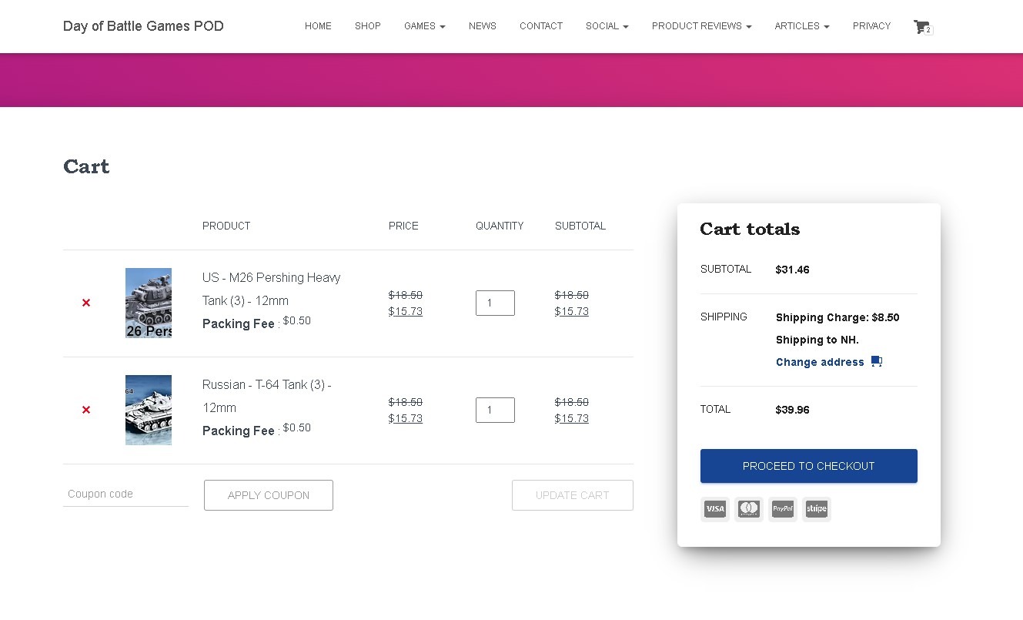Open the Shop menu item
This screenshot has width=1023, height=620.
pos(368,26)
